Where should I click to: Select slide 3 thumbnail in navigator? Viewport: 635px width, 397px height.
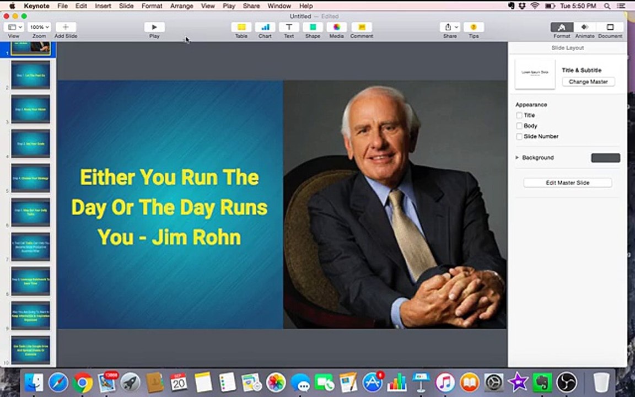click(x=31, y=109)
